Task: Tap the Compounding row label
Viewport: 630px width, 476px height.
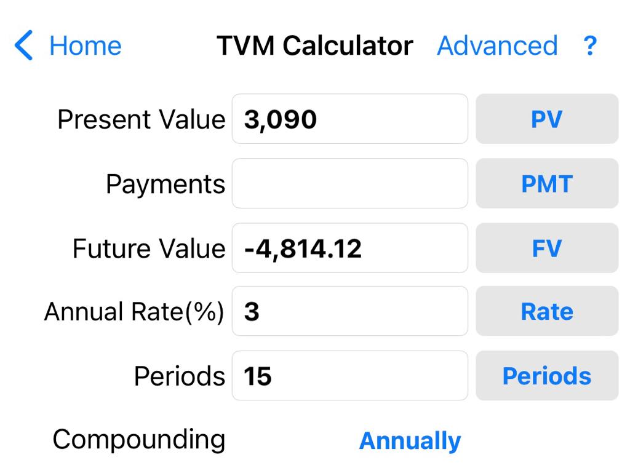Action: [139, 440]
